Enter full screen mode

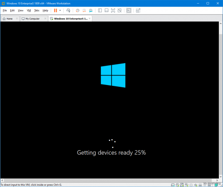tap(113, 10)
